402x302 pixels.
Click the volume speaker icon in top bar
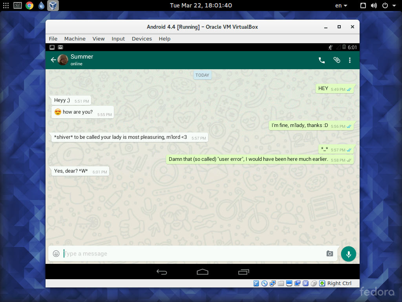pyautogui.click(x=374, y=6)
